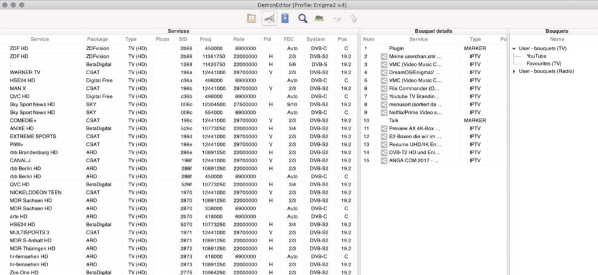The height and width of the screenshot is (275, 598).
Task: Open search with the magnifier icon
Action: [303, 18]
